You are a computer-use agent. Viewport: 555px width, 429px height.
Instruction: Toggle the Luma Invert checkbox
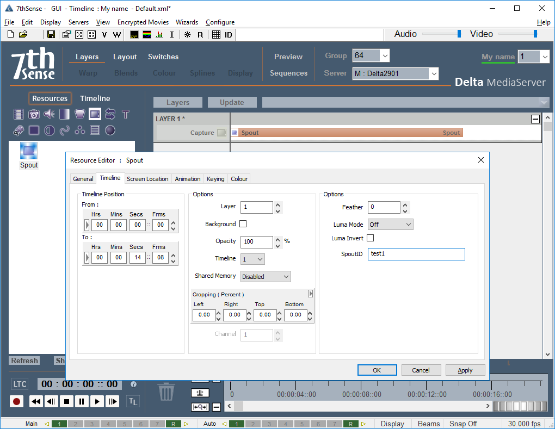coord(370,238)
